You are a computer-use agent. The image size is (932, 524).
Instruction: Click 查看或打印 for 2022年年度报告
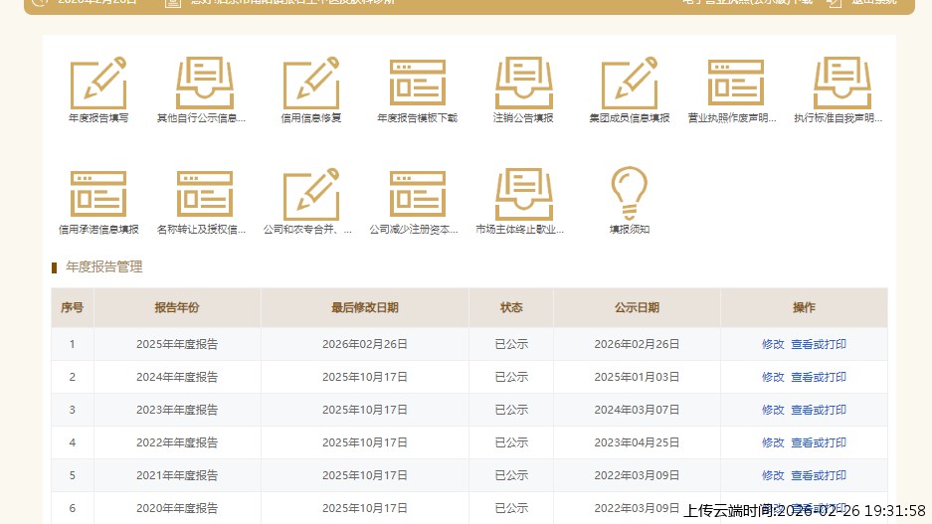819,442
